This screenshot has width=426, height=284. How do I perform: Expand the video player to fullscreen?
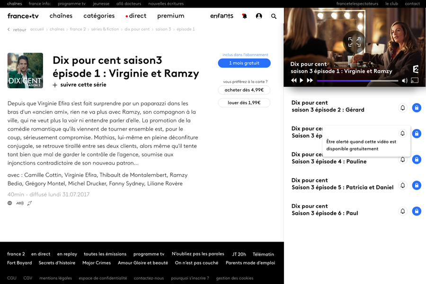click(x=354, y=42)
